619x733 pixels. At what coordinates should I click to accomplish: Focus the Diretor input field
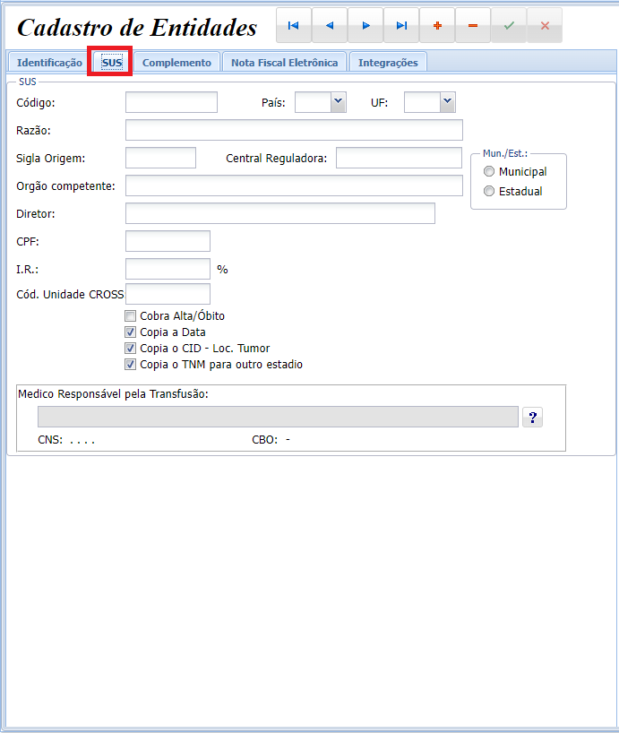tap(280, 213)
